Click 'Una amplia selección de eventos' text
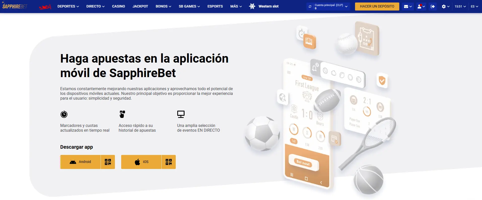This screenshot has height=200, width=482. tap(198, 128)
